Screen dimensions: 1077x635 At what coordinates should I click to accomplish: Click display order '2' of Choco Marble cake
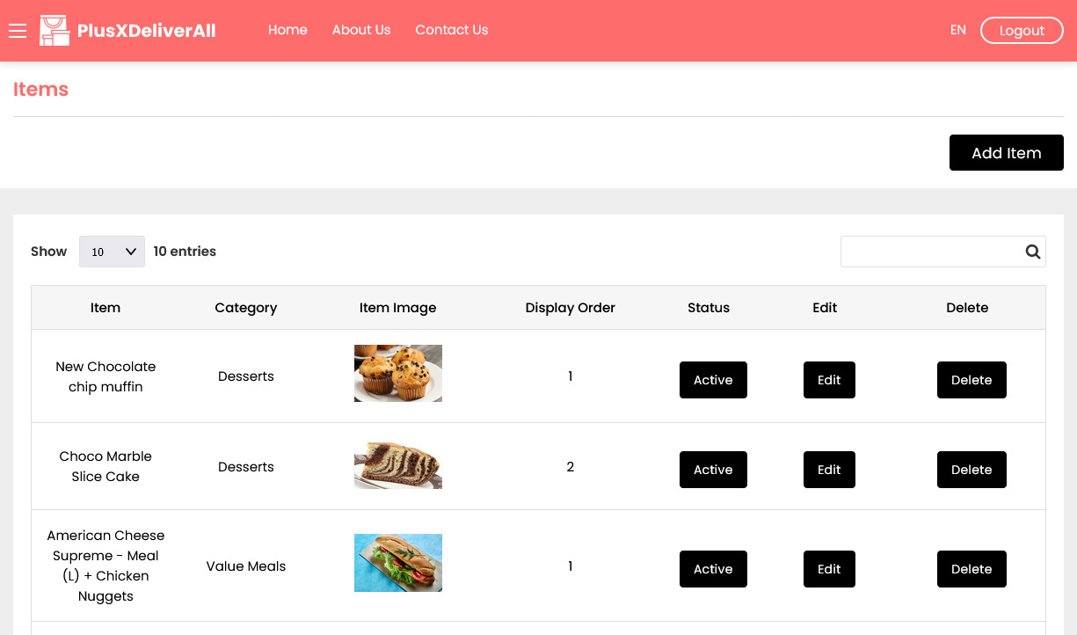pos(571,467)
